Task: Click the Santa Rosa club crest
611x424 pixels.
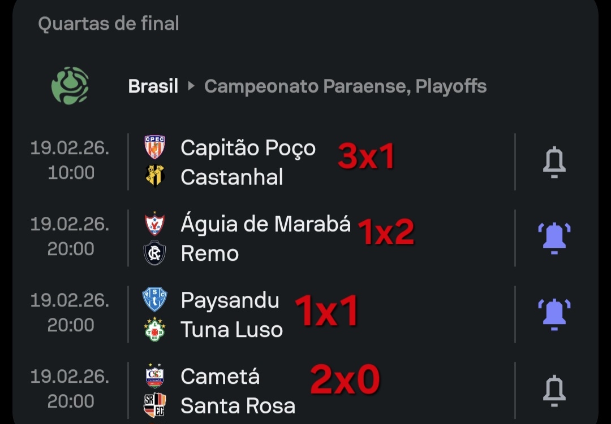Action: click(x=155, y=406)
